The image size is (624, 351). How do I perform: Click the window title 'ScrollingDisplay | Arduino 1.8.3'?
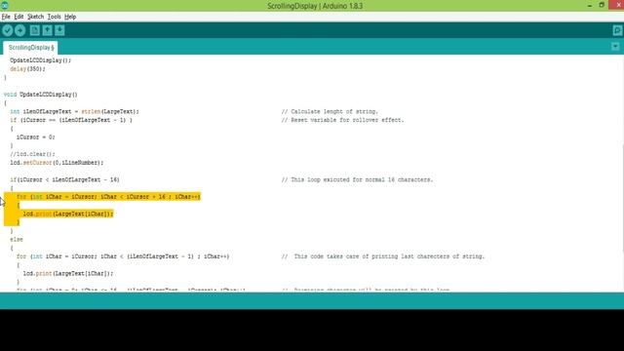[x=315, y=6]
